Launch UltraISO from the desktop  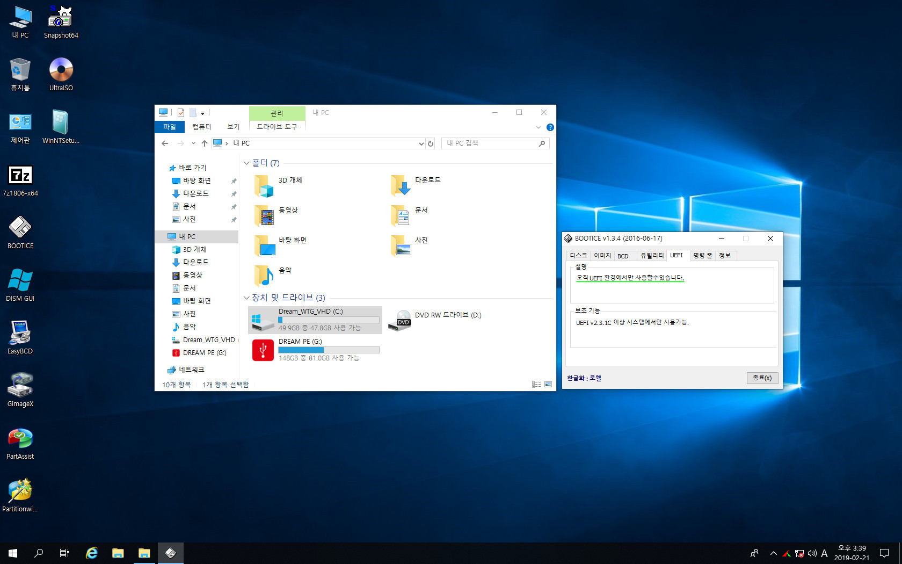coord(61,75)
